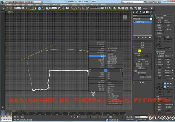Activate the Select Object arrow tool
This screenshot has height=122, width=175.
[x=23, y=8]
